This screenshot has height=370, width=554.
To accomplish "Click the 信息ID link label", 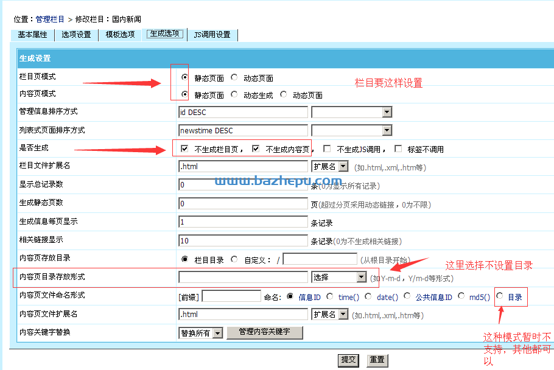I will (309, 297).
